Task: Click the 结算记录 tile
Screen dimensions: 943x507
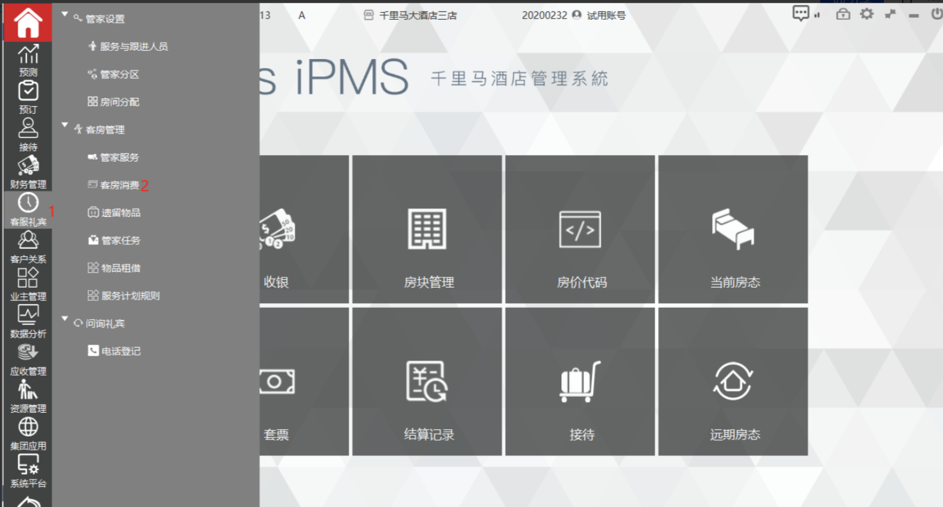Action: tap(428, 382)
